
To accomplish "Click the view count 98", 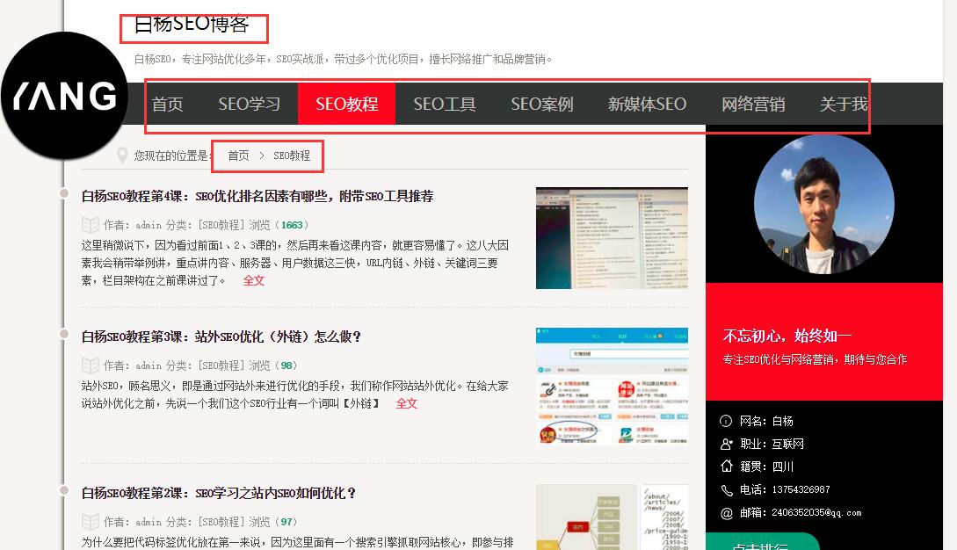I will click(x=286, y=365).
